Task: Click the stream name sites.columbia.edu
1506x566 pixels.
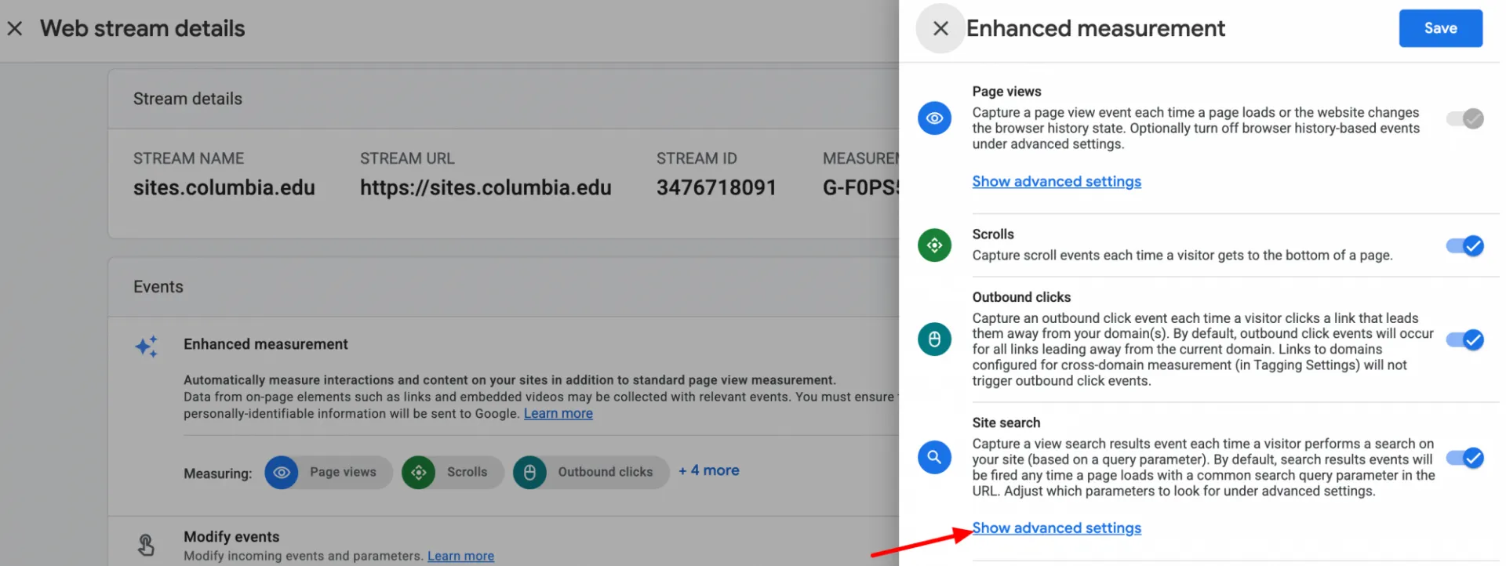Action: (224, 188)
